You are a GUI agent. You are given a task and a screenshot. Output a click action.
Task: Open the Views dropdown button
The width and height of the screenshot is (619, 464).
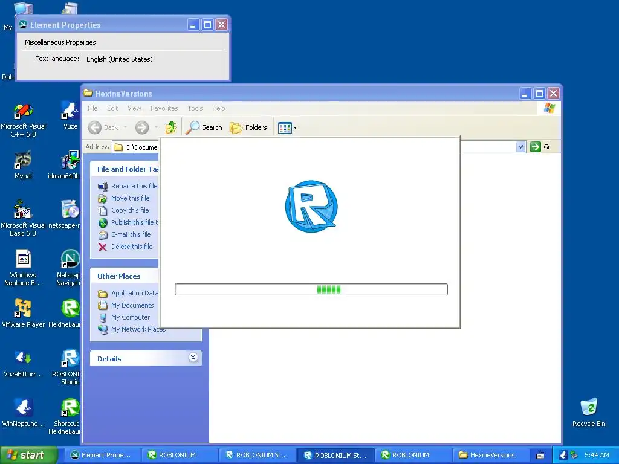click(287, 127)
